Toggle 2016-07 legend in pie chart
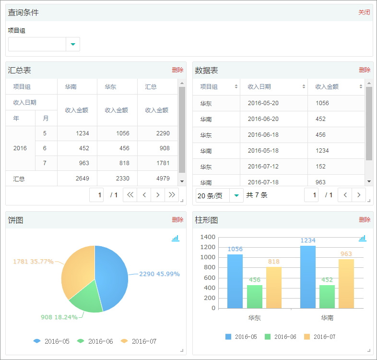 coord(139,341)
